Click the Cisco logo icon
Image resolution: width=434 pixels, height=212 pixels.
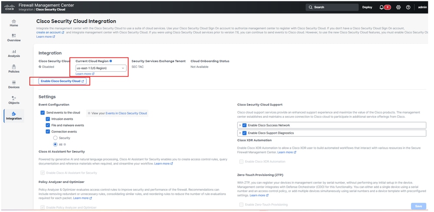[10, 7]
